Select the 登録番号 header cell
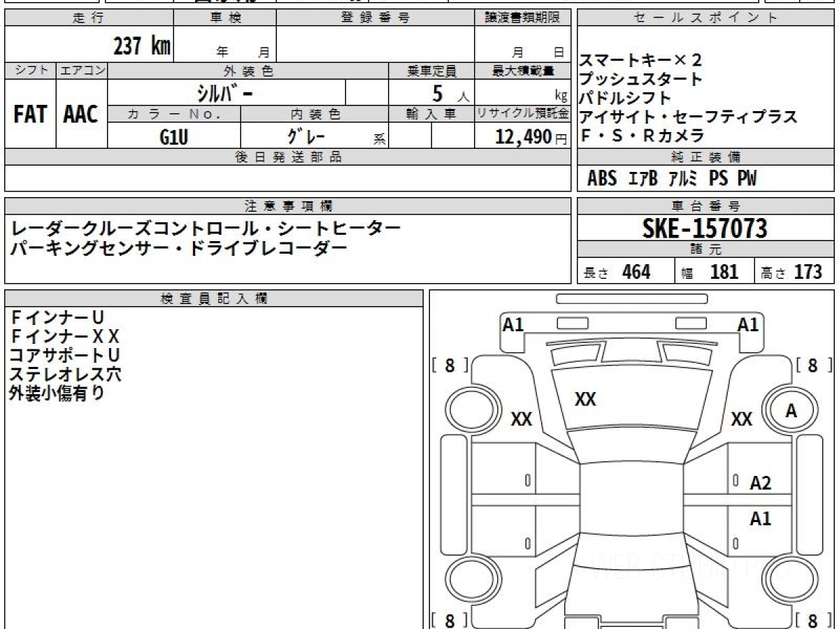This screenshot has width=839, height=629. pyautogui.click(x=375, y=18)
